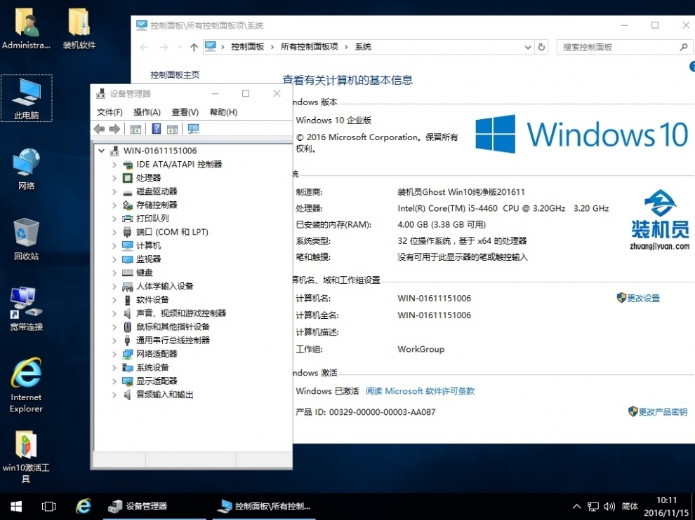Open the address bar history dropdown
The image size is (695, 520).
(x=527, y=48)
